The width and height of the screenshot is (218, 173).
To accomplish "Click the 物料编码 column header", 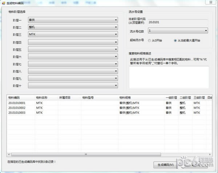I will click(x=14, y=98).
